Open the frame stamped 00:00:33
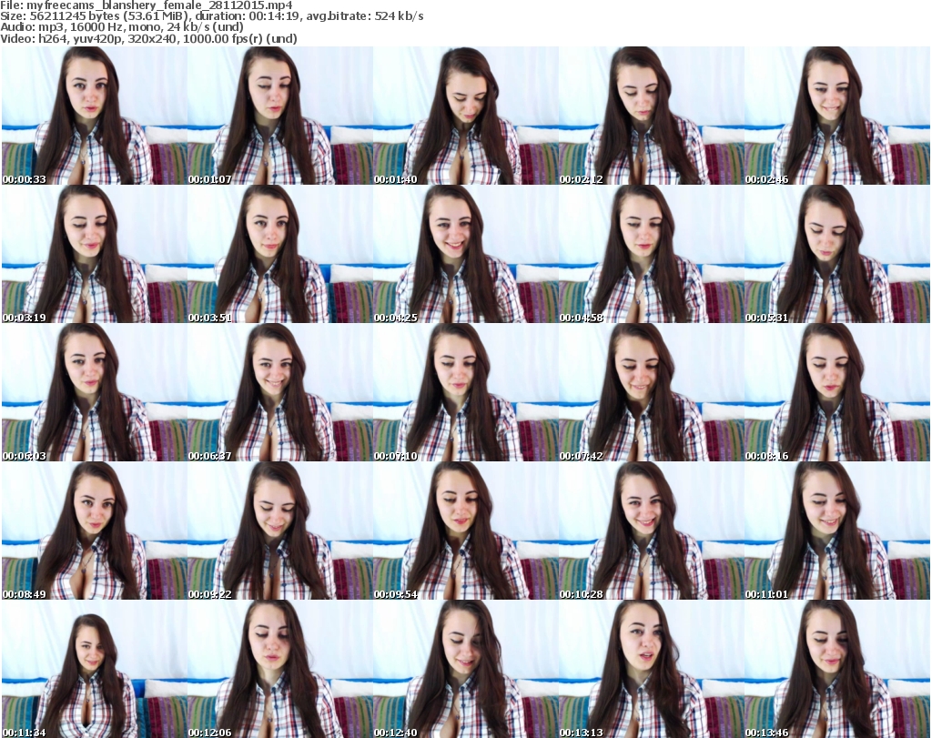 coord(95,116)
